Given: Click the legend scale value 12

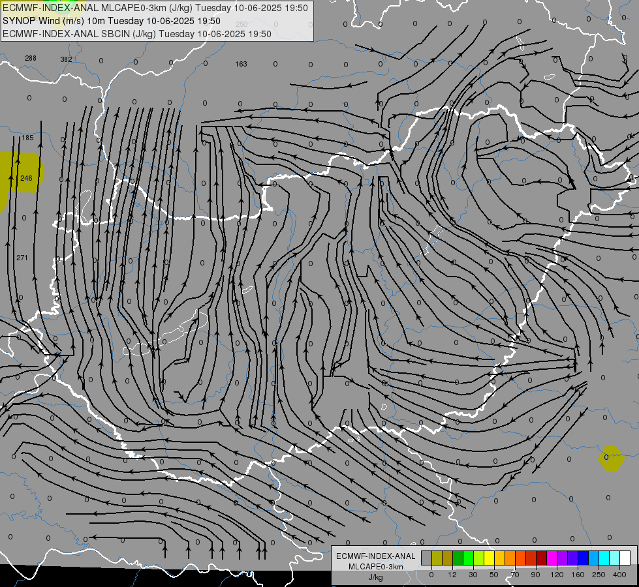Looking at the screenshot, I should pos(452,575).
